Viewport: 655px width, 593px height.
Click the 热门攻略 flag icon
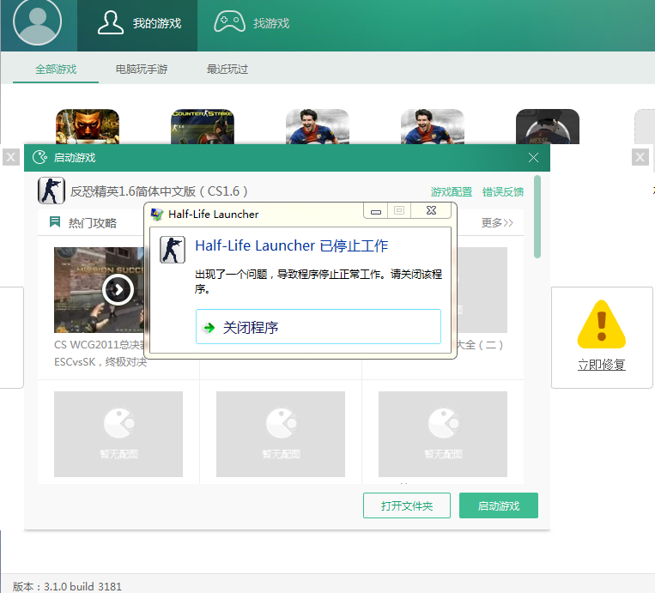tap(55, 221)
